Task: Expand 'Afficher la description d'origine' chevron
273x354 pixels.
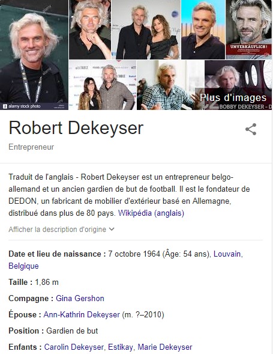Action: click(x=112, y=229)
